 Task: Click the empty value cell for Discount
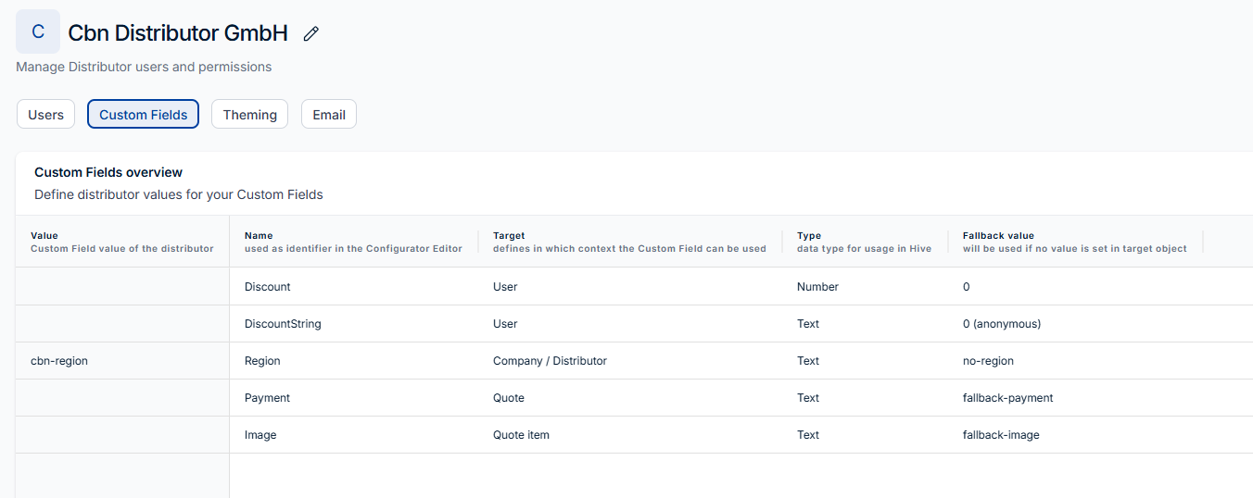122,287
